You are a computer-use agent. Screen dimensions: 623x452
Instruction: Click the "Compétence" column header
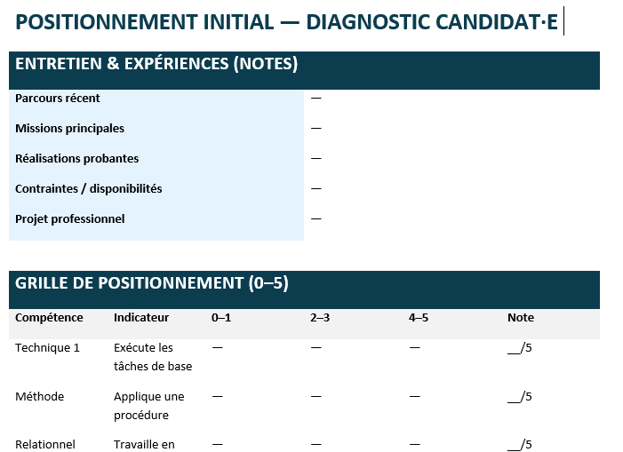(x=49, y=318)
